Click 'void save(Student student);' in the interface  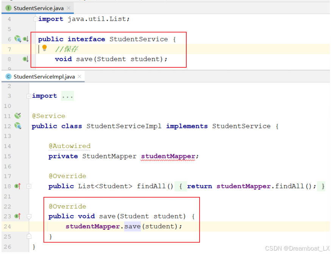coord(111,59)
